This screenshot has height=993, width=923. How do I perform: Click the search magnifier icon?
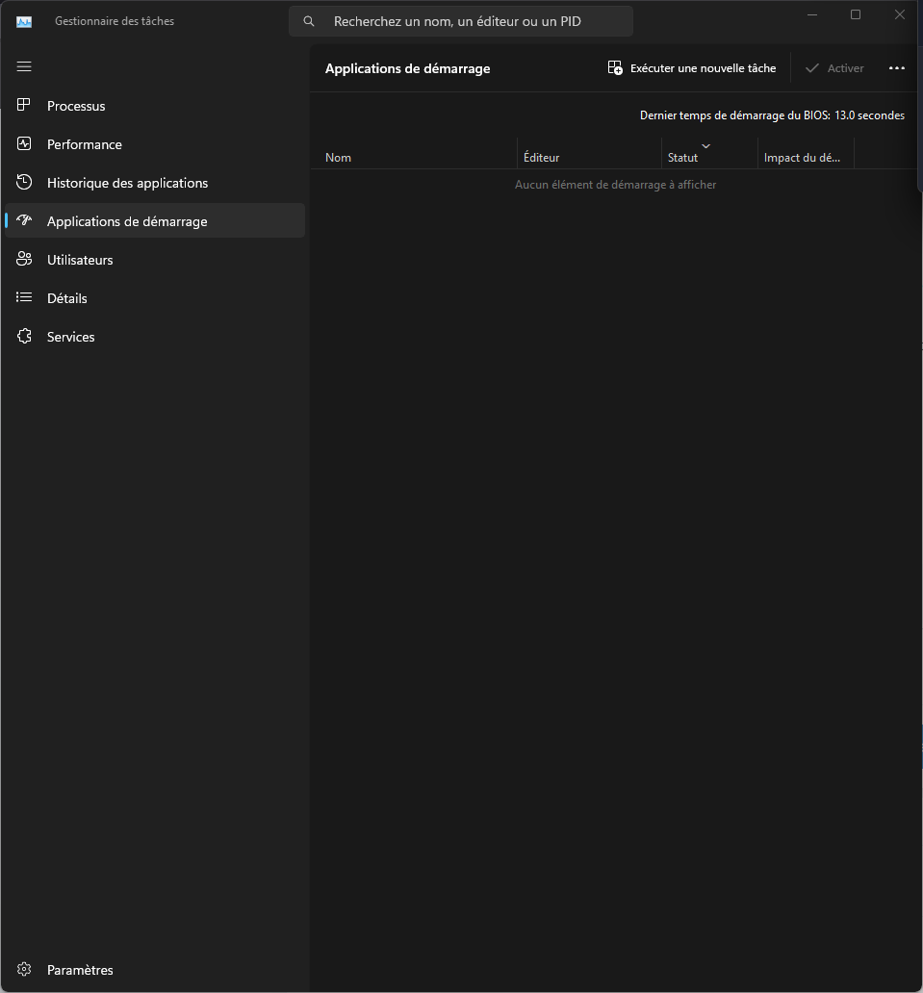tap(309, 21)
